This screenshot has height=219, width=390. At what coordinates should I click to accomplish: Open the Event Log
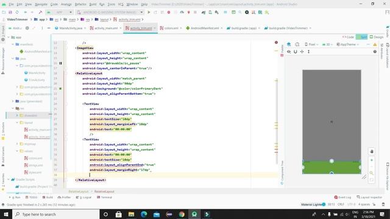pyautogui.click(x=342, y=197)
